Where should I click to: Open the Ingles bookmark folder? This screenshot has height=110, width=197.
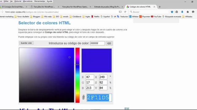tap(86, 16)
